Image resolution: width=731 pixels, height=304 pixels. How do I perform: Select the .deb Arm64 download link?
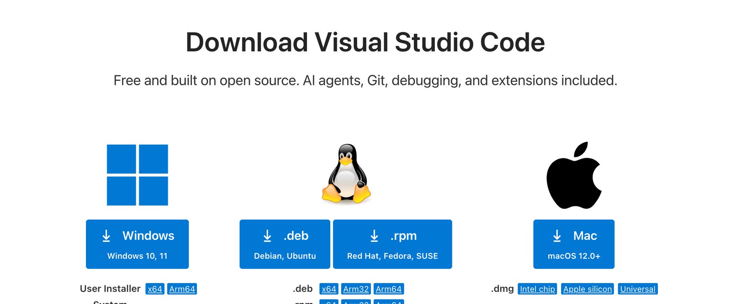389,289
